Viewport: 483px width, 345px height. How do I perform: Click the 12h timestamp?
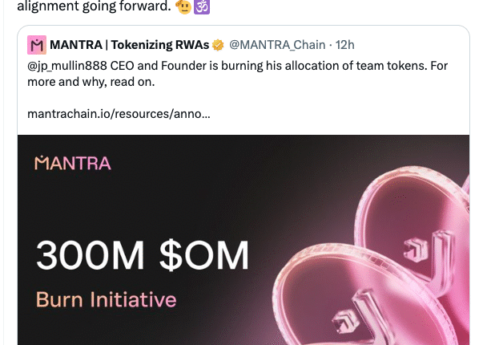click(346, 44)
